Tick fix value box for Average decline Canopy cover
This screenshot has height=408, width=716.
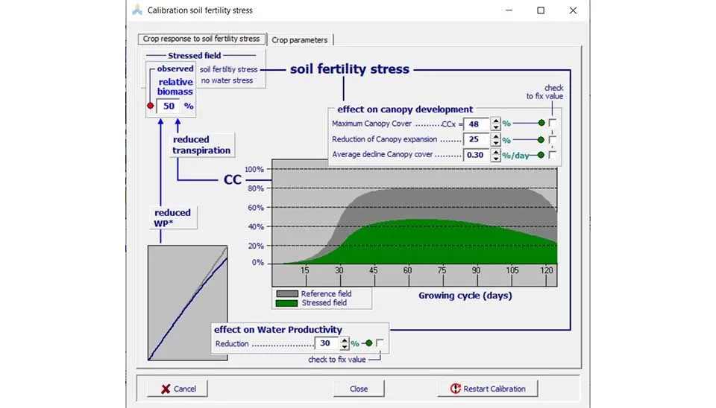pyautogui.click(x=553, y=156)
